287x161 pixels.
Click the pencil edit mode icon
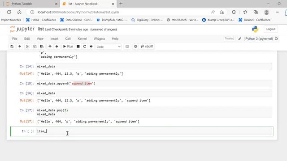click(x=239, y=39)
